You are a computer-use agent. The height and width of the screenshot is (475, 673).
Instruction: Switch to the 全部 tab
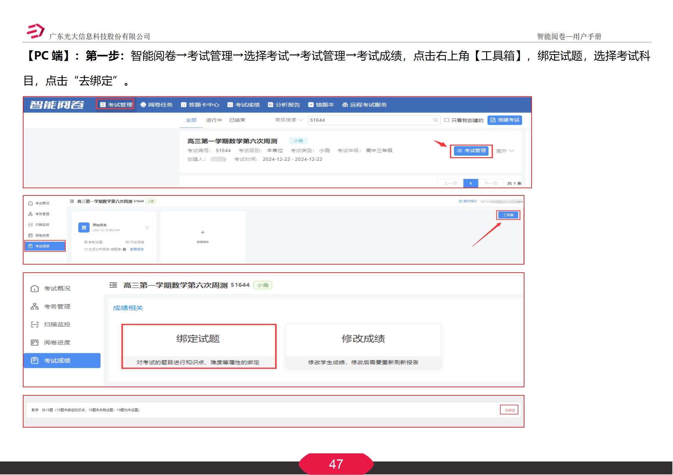click(191, 120)
